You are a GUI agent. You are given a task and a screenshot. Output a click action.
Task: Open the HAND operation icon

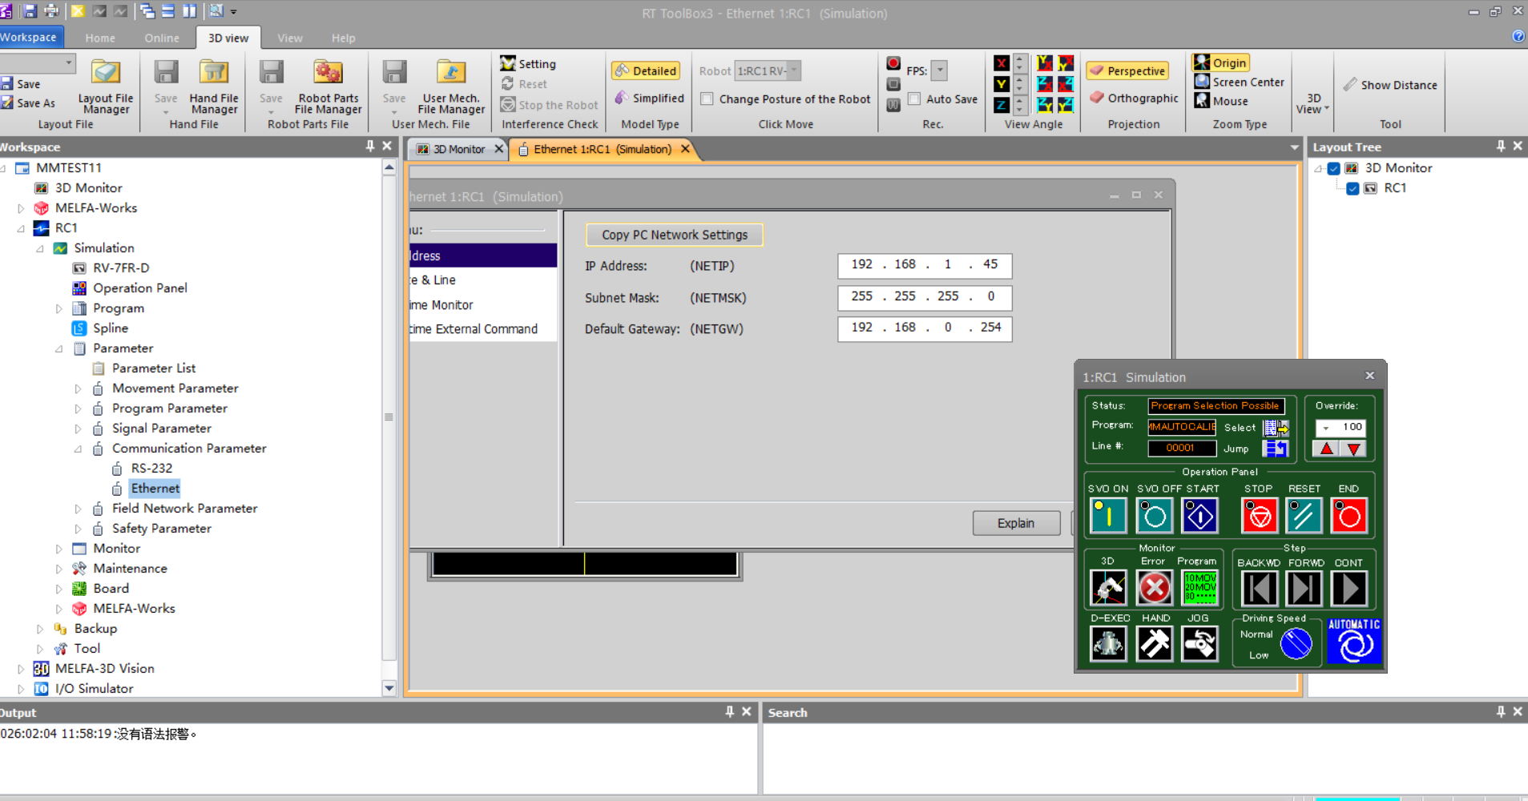pyautogui.click(x=1155, y=643)
